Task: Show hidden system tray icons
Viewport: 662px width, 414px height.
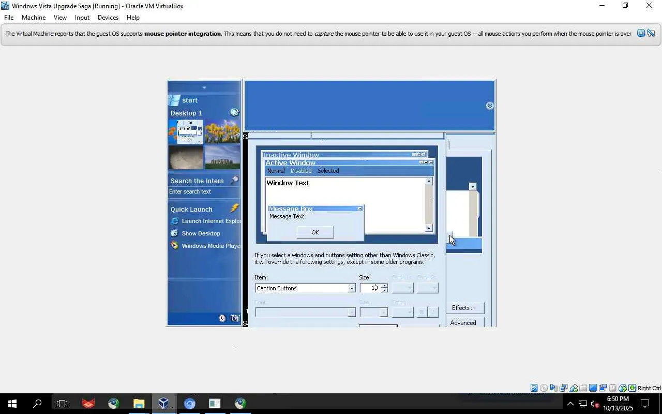Action: (x=570, y=404)
